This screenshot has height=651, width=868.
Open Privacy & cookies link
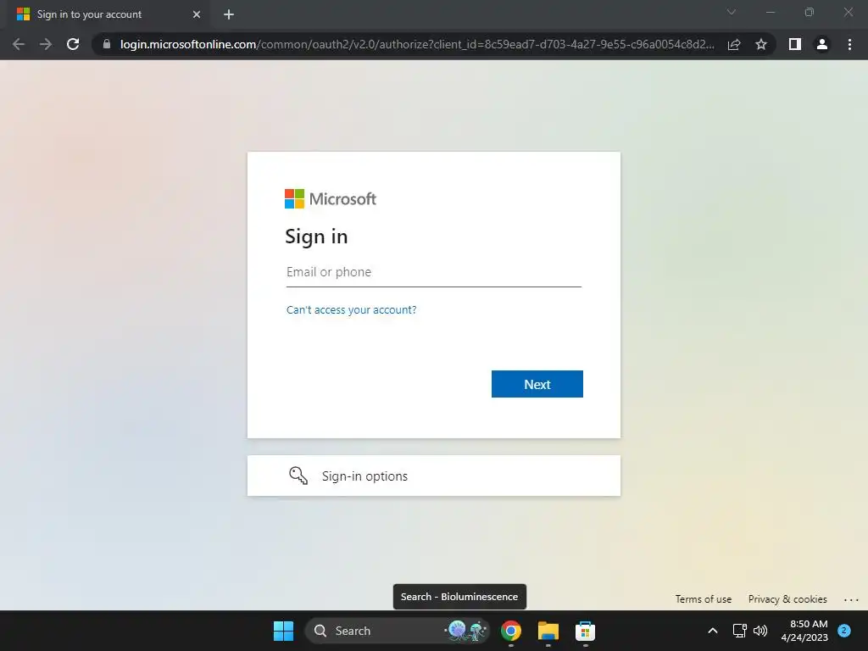click(x=787, y=599)
